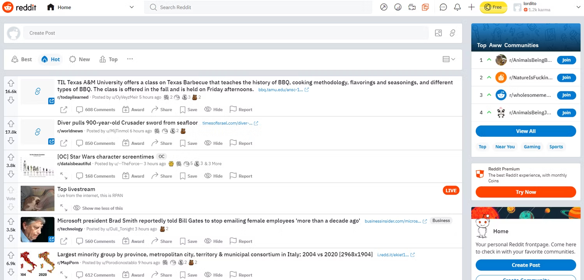The image size is (584, 280).
Task: Click the plus icon to create content
Action: (471, 7)
